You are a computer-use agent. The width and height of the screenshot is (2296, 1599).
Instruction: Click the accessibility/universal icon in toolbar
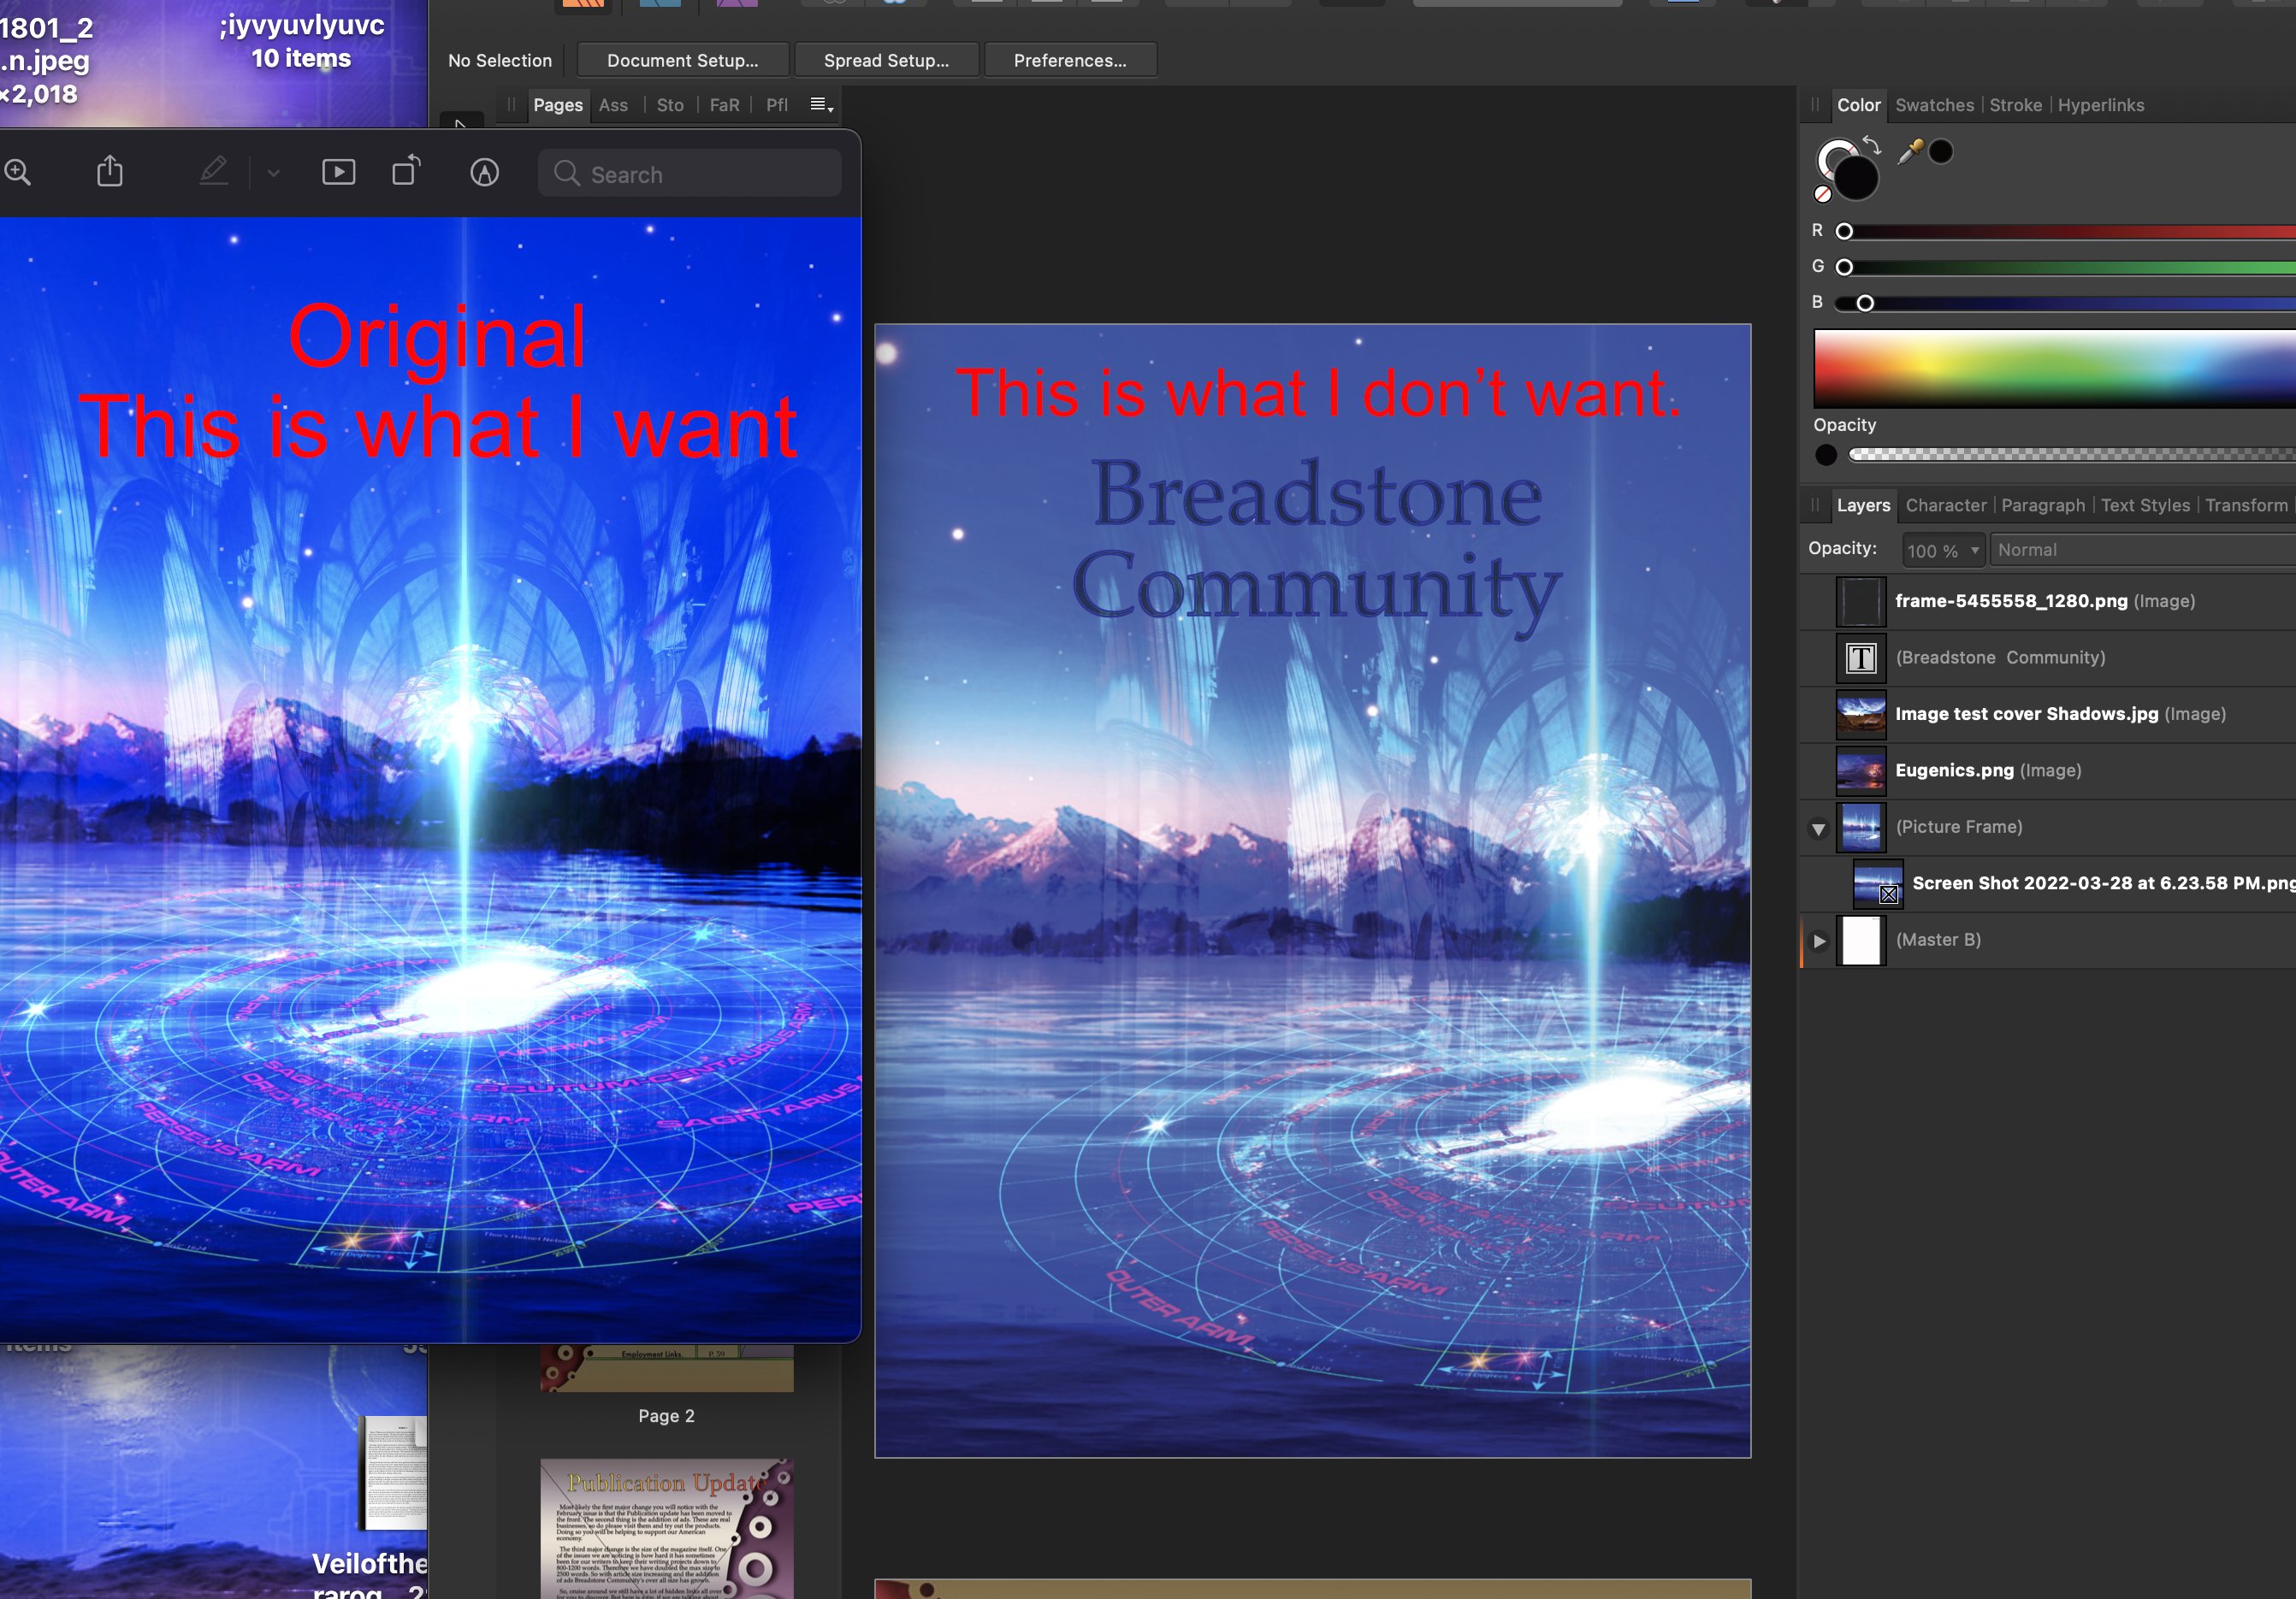tap(485, 173)
